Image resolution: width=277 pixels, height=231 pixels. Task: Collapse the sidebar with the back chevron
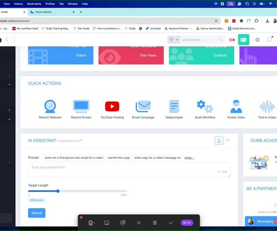[7, 39]
